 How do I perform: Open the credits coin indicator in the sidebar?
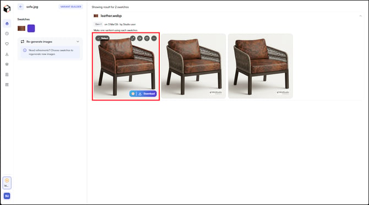click(7, 183)
